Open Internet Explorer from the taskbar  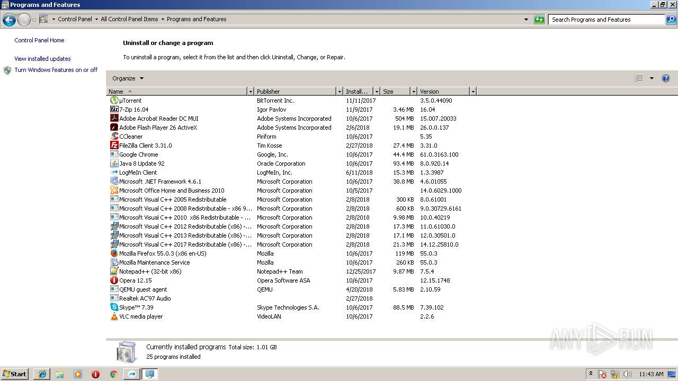(x=42, y=374)
